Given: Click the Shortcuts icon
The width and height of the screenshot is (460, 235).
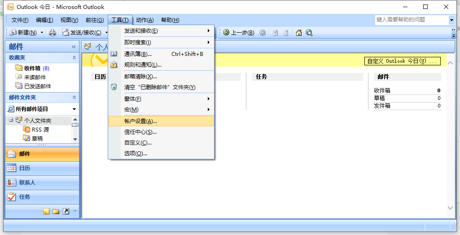Looking at the screenshot, I should (66, 211).
